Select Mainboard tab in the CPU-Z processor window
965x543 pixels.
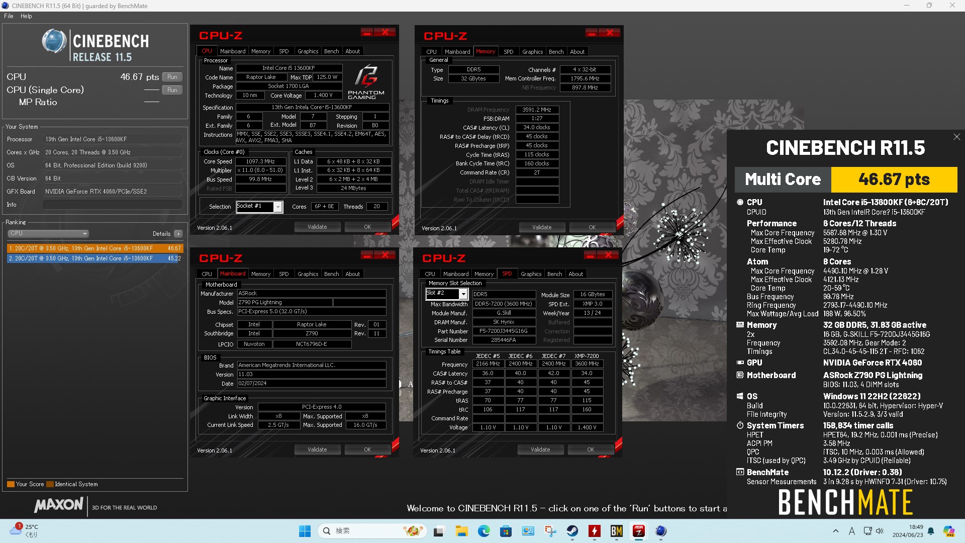233,51
